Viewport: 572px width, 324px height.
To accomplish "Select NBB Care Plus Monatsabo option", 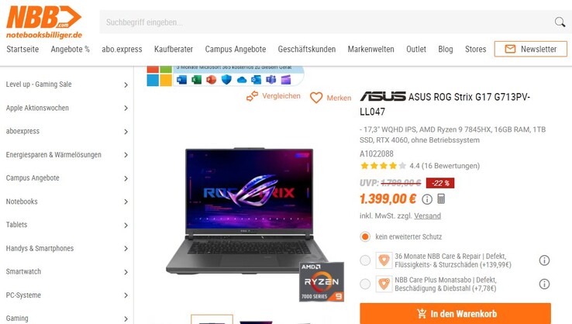I will [x=365, y=284].
